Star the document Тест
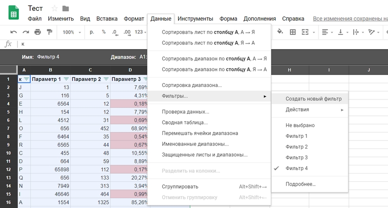This screenshot has height=208, width=388. coord(55,9)
